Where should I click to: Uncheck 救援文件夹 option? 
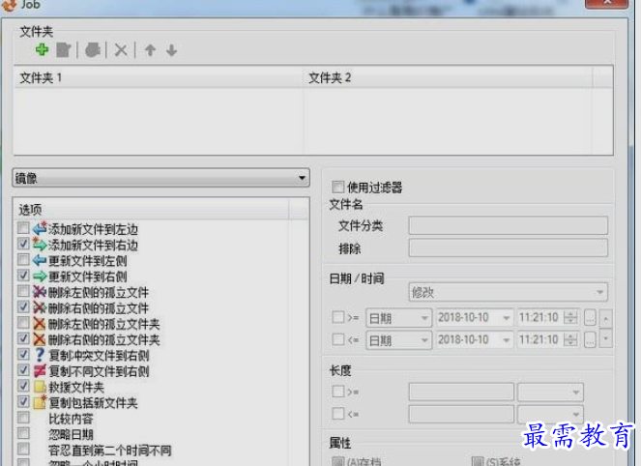(x=24, y=386)
